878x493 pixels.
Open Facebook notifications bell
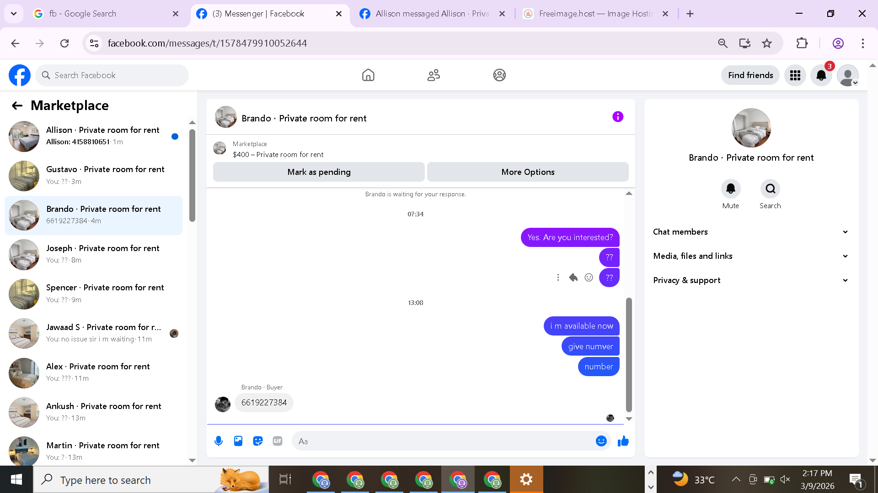[x=821, y=75]
